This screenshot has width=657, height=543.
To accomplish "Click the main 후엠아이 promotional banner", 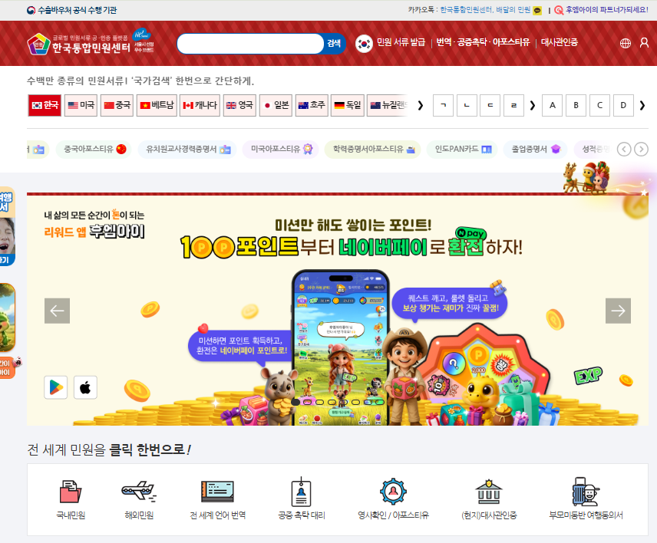I will [x=337, y=310].
